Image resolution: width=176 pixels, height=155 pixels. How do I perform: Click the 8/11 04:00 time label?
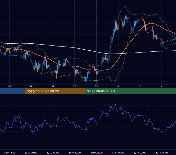click(162, 152)
